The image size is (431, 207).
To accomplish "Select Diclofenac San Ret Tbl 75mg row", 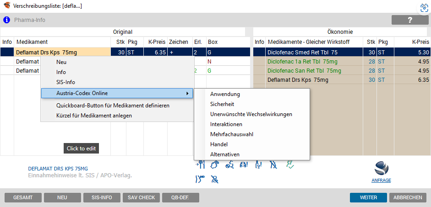I will pos(341,71).
